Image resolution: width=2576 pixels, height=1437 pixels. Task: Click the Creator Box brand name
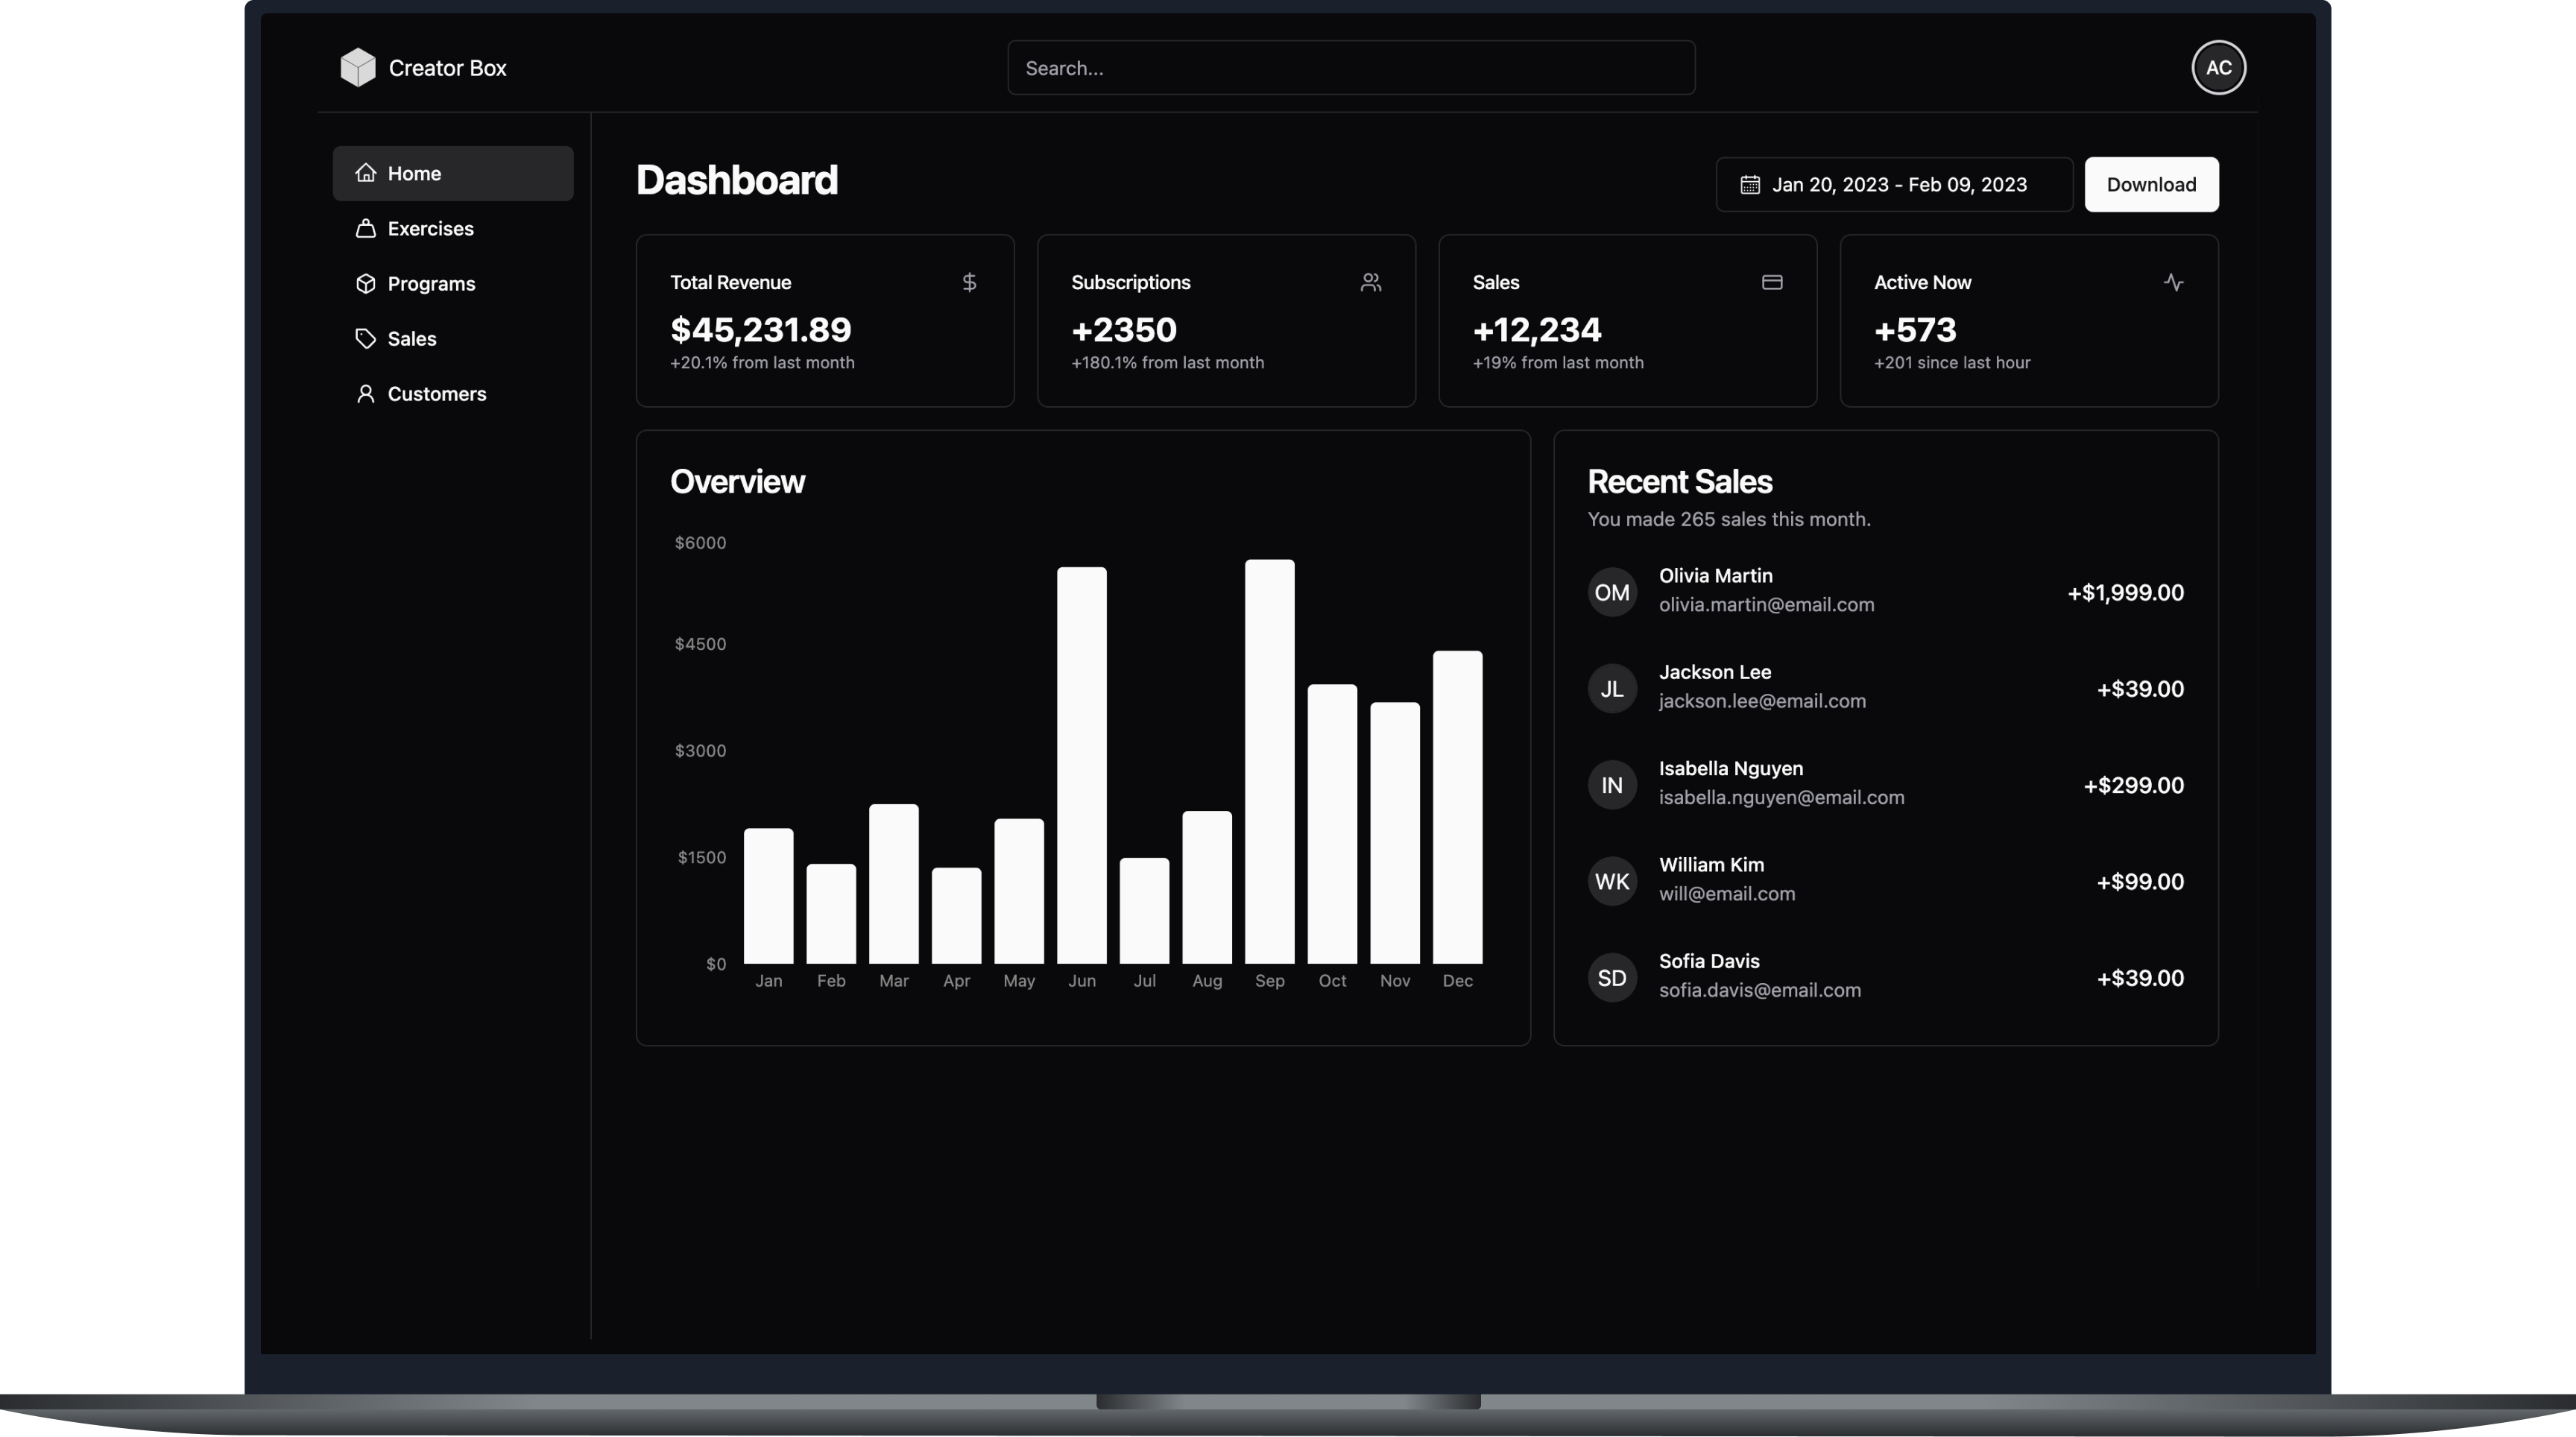pyautogui.click(x=447, y=67)
